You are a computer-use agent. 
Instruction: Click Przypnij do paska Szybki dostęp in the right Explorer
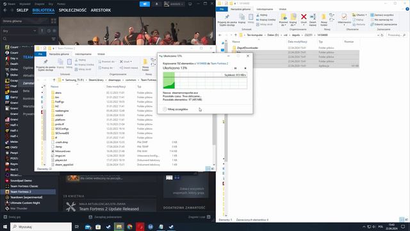pos(227,20)
